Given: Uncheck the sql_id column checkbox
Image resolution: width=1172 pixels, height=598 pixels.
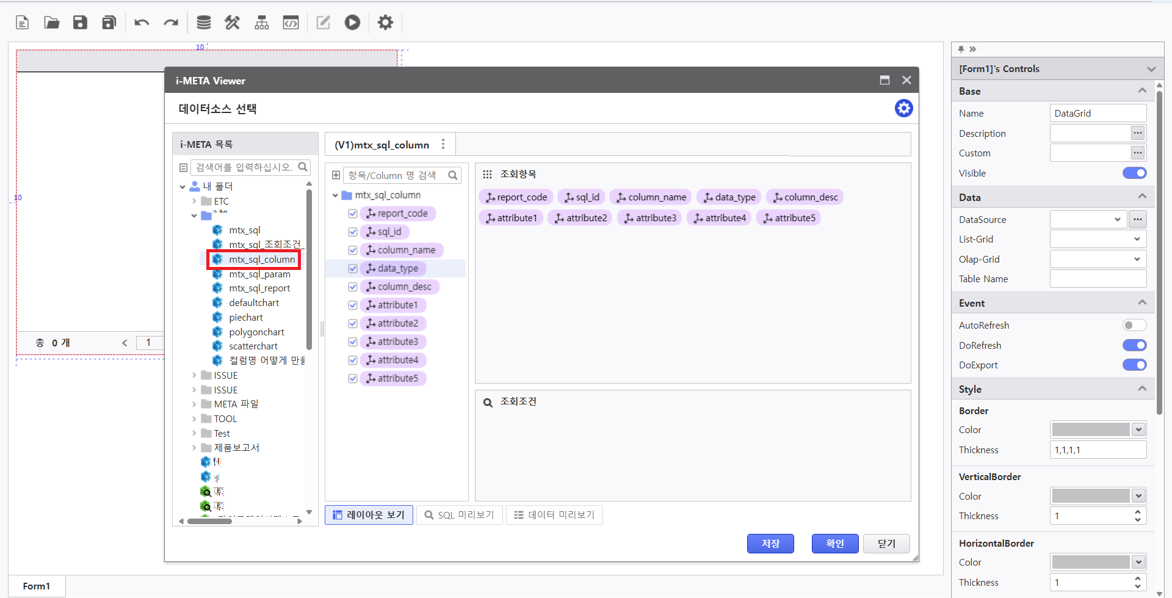Looking at the screenshot, I should pos(353,232).
